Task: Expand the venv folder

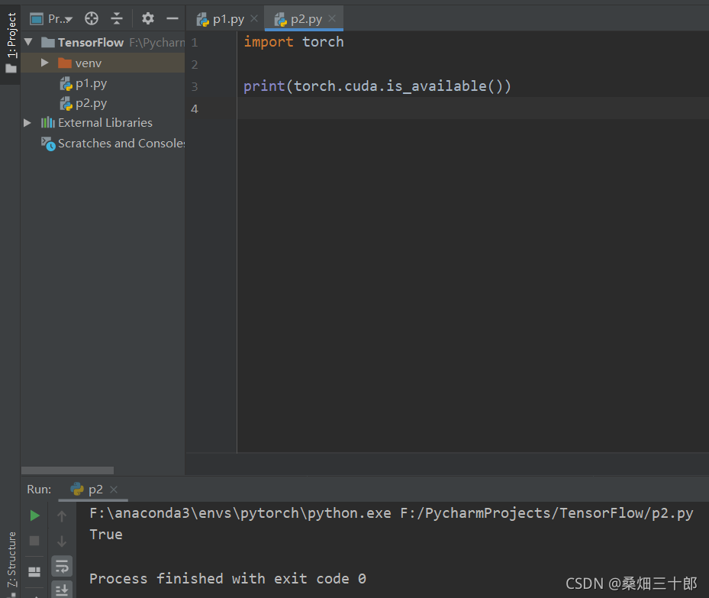Action: 44,63
